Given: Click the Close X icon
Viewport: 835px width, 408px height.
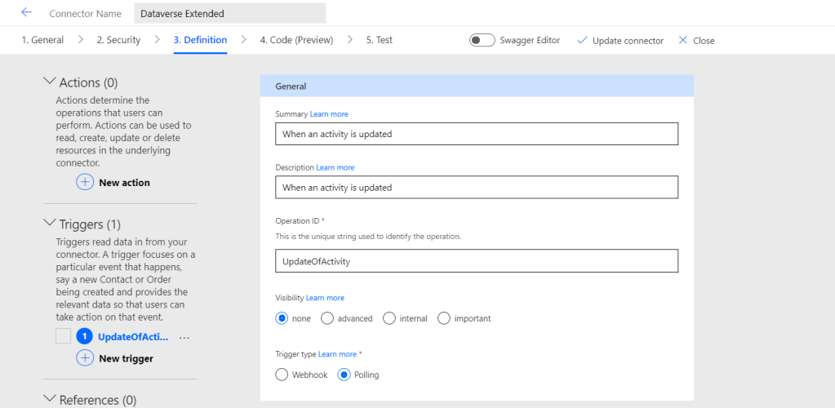Looking at the screenshot, I should [683, 40].
